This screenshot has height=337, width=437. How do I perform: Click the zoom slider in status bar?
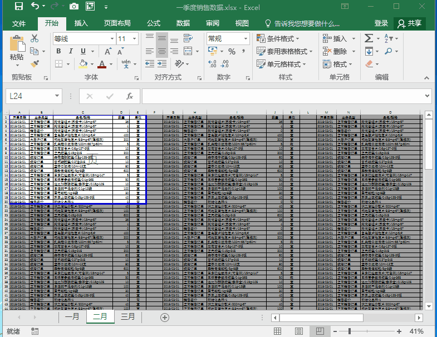pos(349,331)
